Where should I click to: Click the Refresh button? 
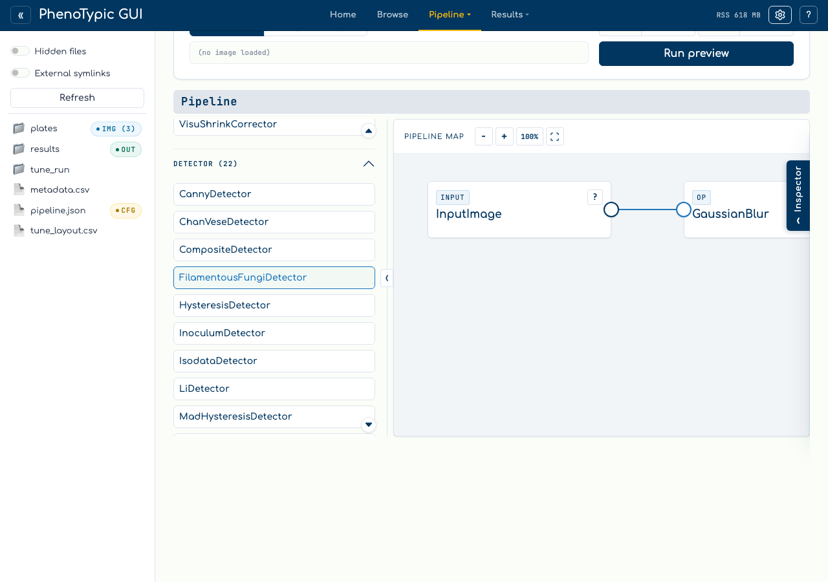tap(77, 98)
